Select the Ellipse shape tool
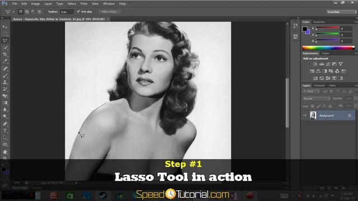This screenshot has height=201, width=358. tap(5, 145)
